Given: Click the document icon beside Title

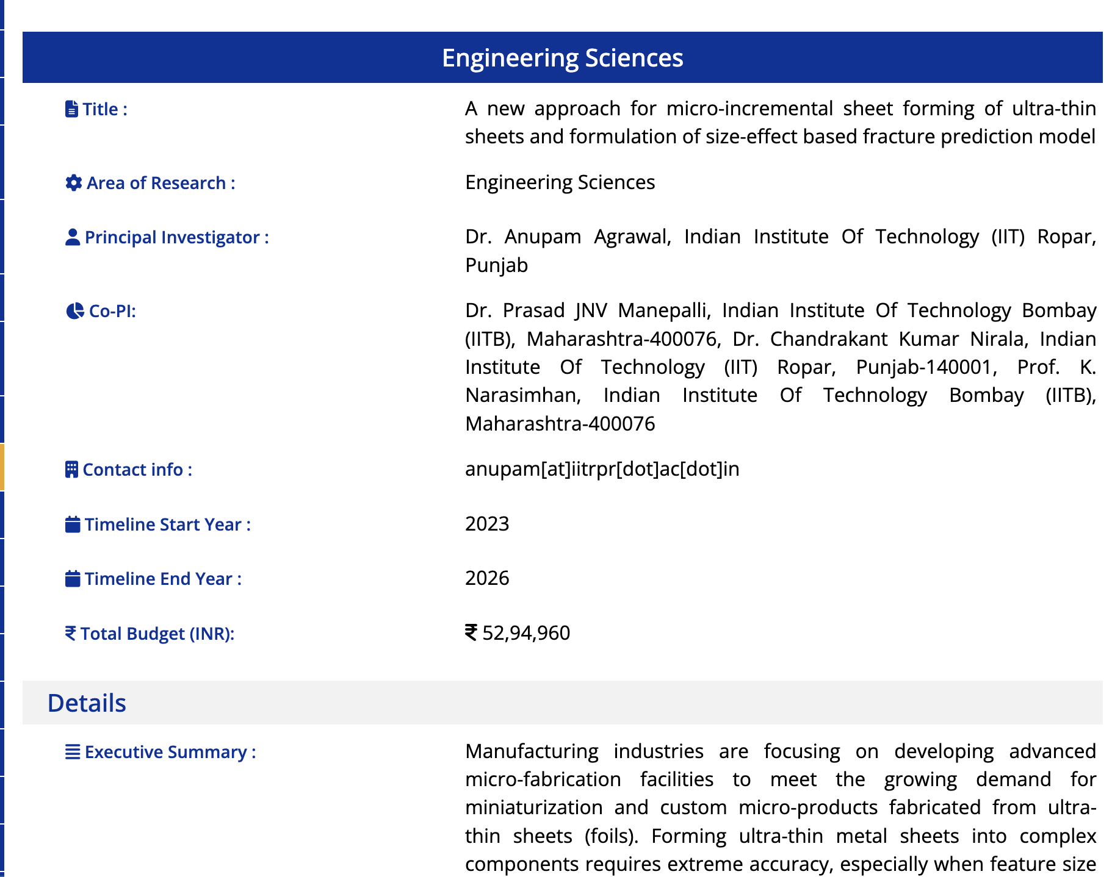Looking at the screenshot, I should coord(71,109).
